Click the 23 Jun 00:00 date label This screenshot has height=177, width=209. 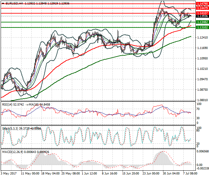pos(151,174)
